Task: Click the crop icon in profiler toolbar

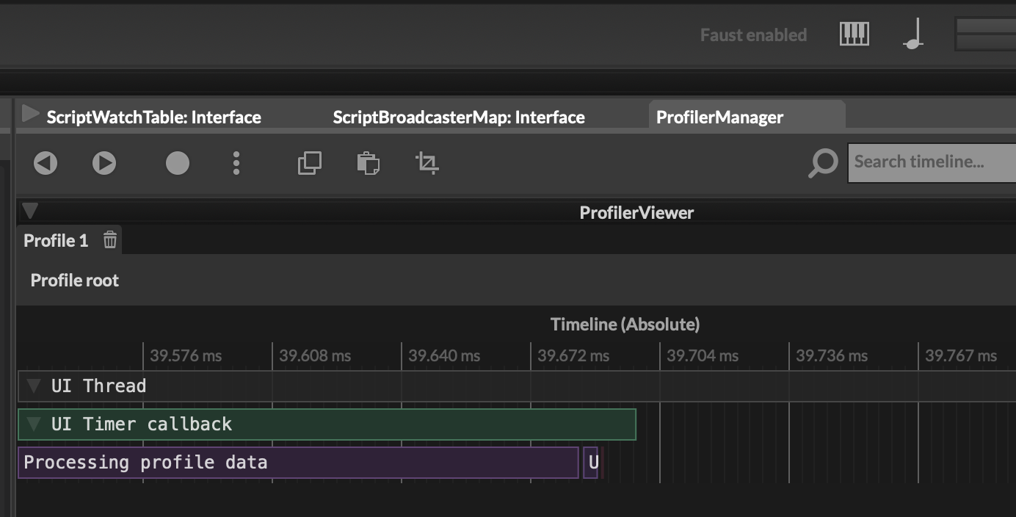Action: click(x=427, y=163)
